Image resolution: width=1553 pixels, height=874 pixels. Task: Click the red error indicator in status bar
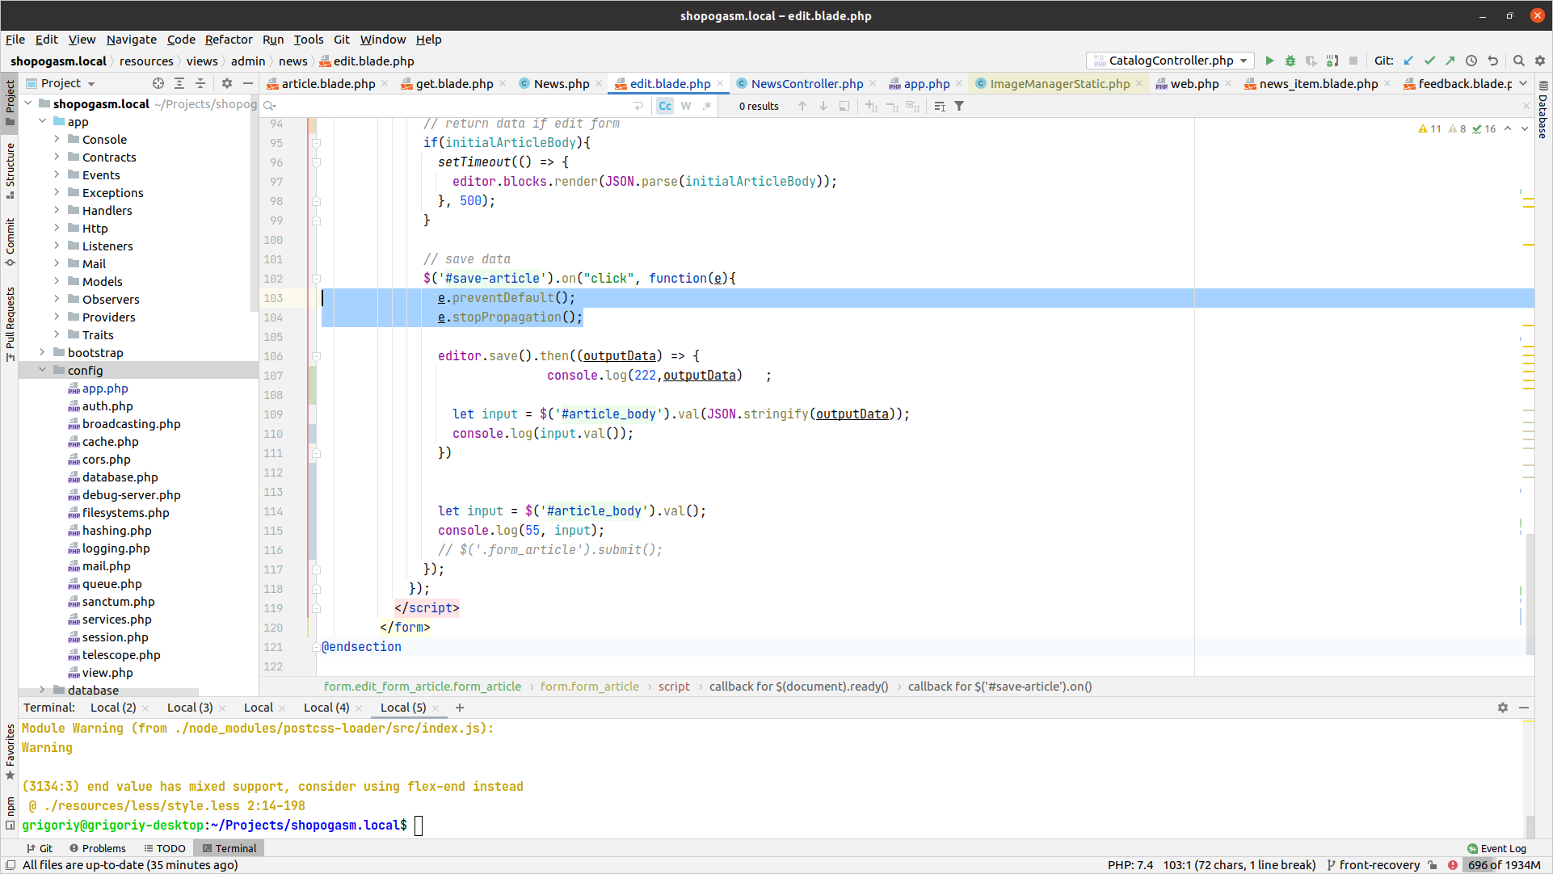pyautogui.click(x=1453, y=865)
